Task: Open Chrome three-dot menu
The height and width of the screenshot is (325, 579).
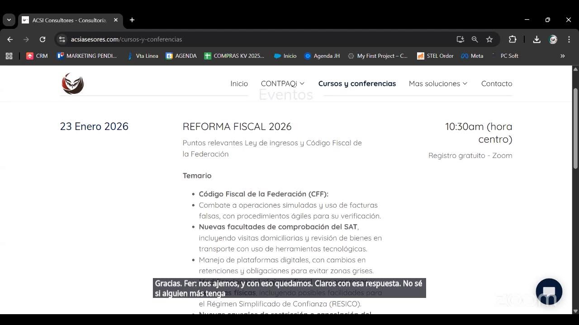Action: [x=569, y=39]
